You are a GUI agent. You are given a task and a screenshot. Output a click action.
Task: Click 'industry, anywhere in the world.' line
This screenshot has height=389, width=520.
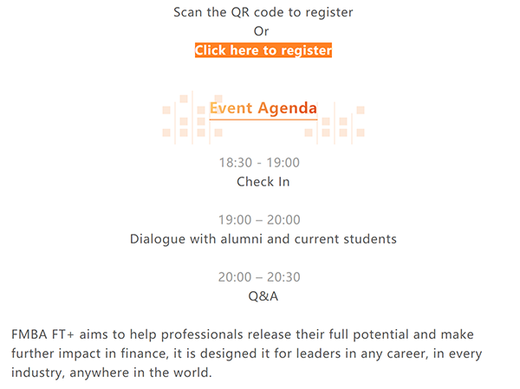pos(112,374)
